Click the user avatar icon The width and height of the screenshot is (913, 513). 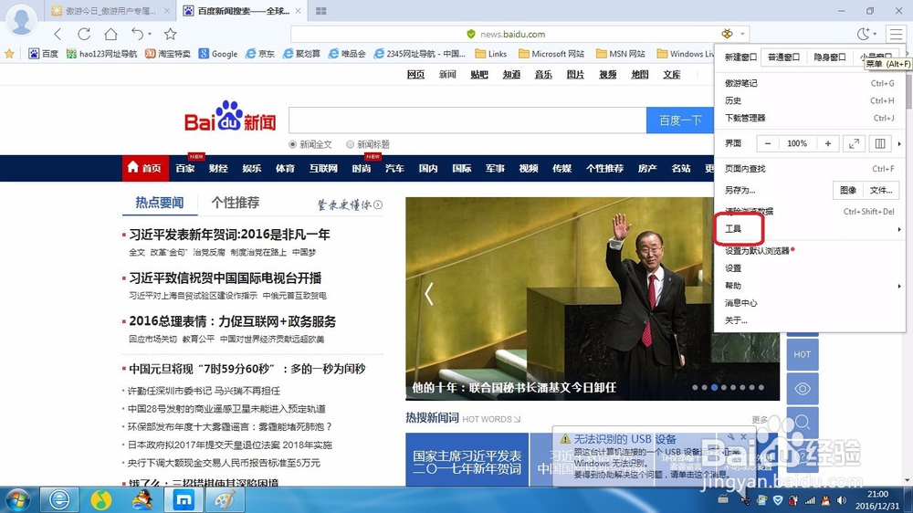[22, 20]
